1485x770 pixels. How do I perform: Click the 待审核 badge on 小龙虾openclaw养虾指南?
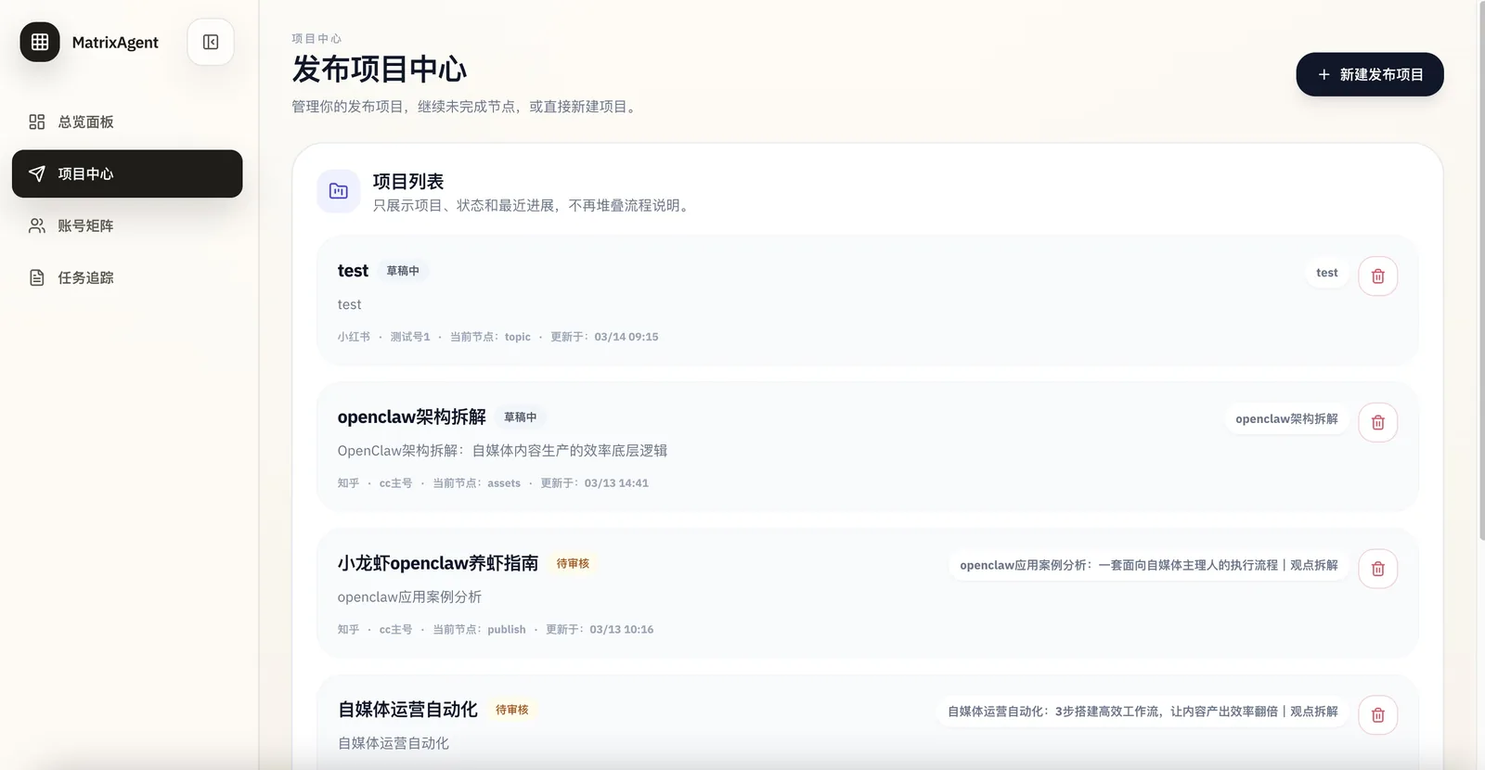click(x=573, y=563)
